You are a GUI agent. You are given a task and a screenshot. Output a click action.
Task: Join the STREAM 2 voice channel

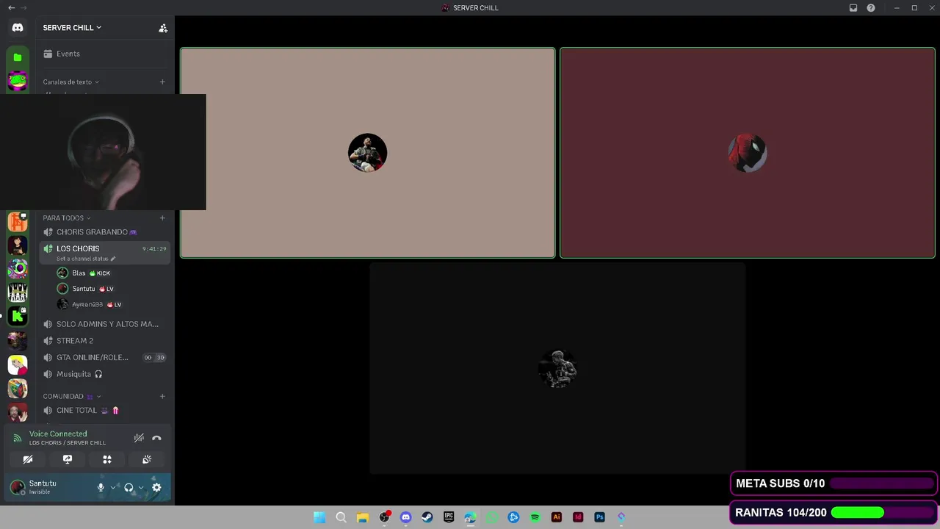pyautogui.click(x=104, y=341)
